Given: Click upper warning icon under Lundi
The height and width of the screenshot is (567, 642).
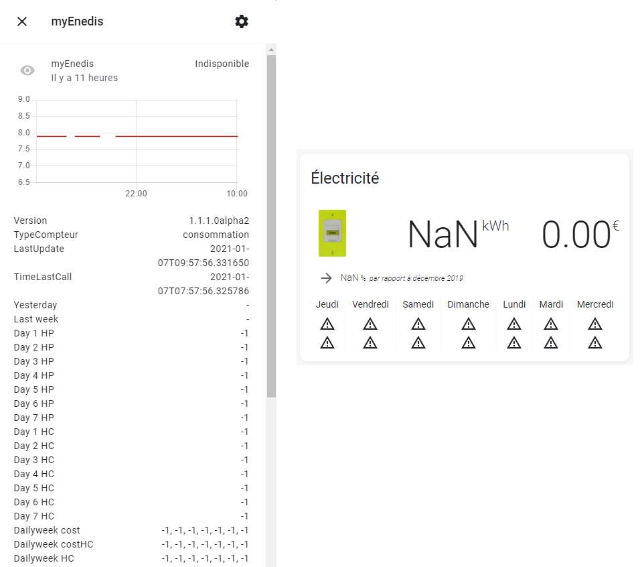Looking at the screenshot, I should [x=514, y=324].
